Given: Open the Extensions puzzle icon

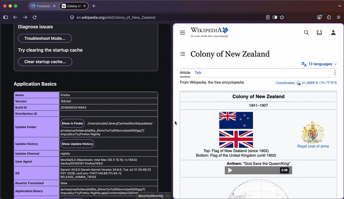Looking at the screenshot, I should [329, 17].
